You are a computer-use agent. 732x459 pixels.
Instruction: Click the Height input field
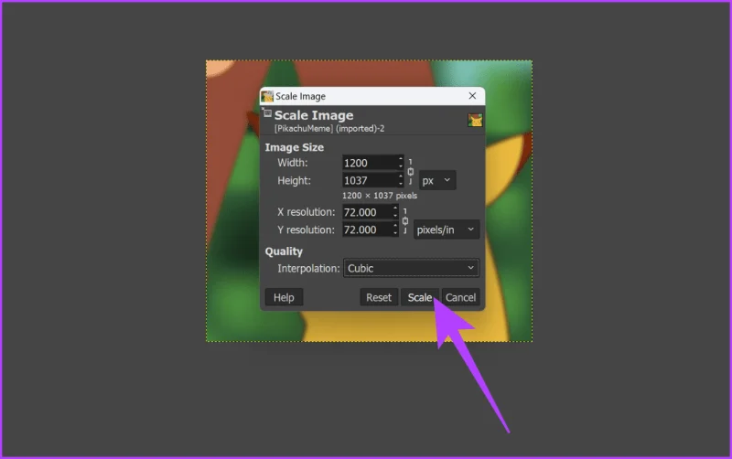click(x=370, y=180)
